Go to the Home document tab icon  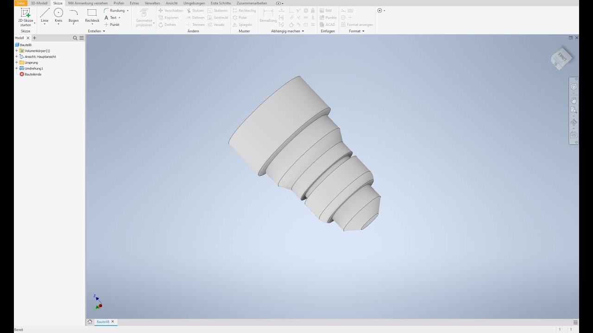[90, 322]
